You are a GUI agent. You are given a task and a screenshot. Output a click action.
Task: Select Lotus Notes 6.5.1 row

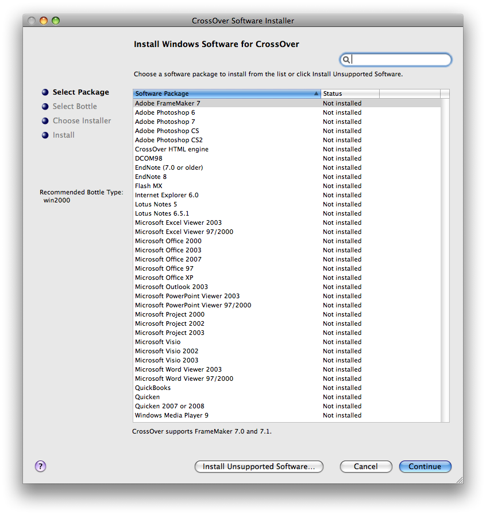coord(162,213)
